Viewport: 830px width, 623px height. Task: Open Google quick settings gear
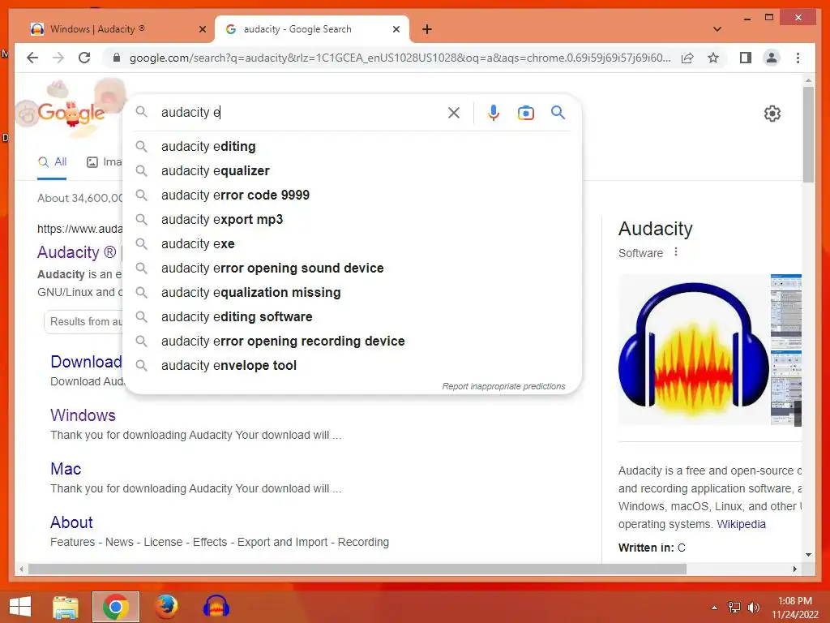[772, 114]
